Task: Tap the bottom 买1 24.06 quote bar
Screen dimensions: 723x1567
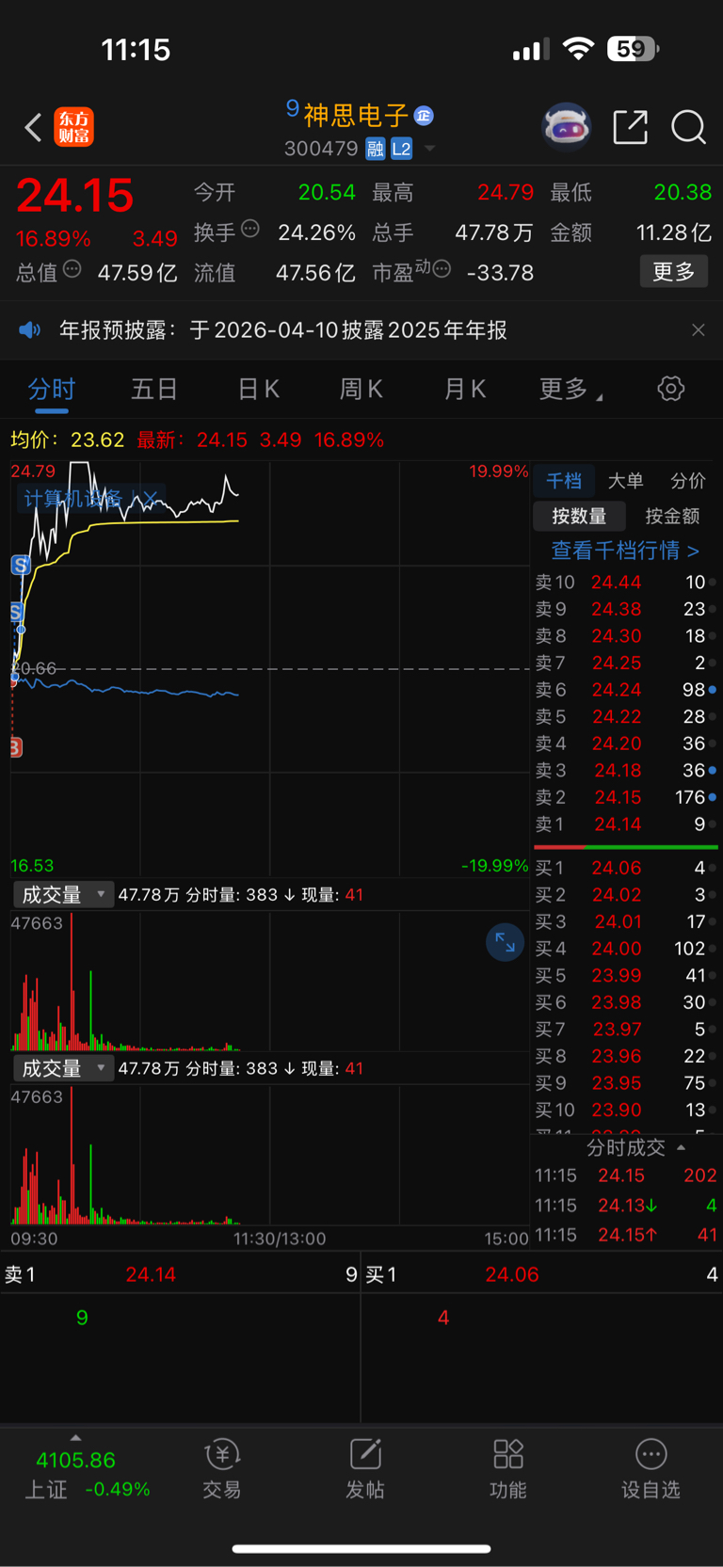Action: tap(542, 1274)
